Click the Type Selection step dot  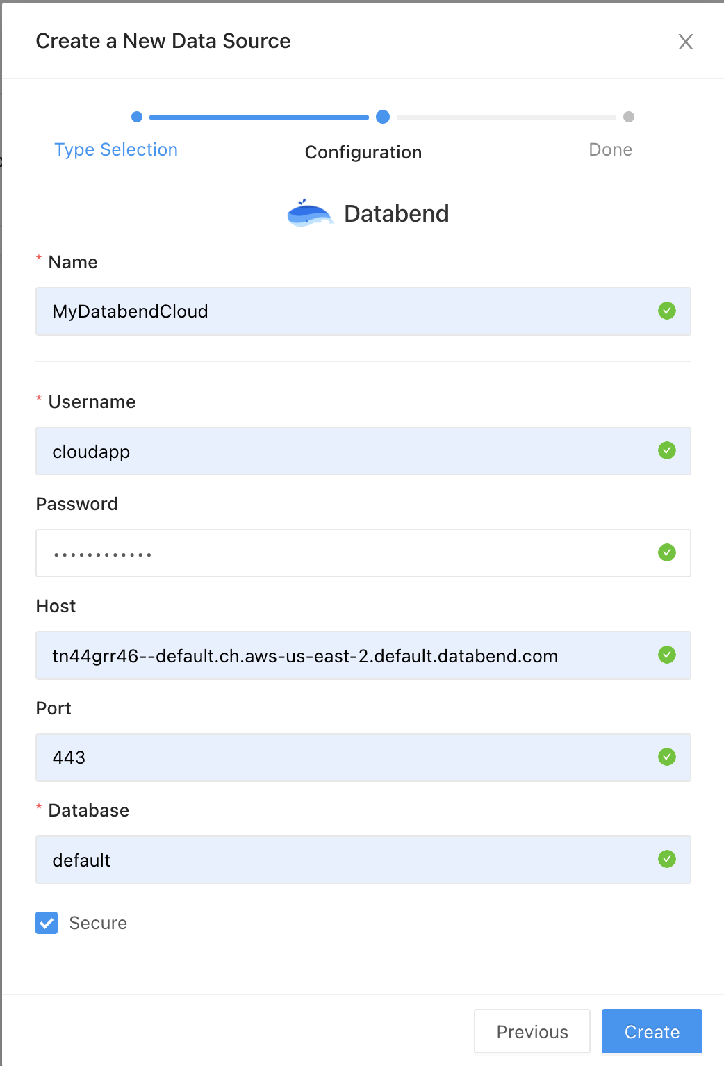point(137,117)
